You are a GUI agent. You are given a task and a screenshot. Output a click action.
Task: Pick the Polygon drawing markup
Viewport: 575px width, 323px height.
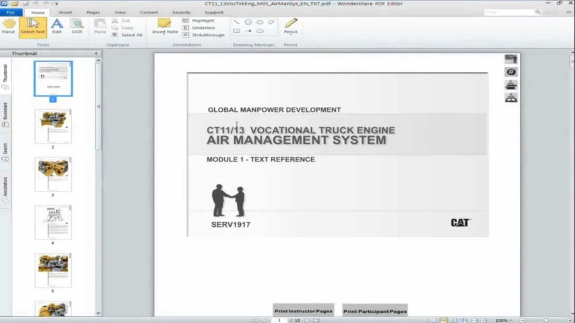click(x=248, y=22)
